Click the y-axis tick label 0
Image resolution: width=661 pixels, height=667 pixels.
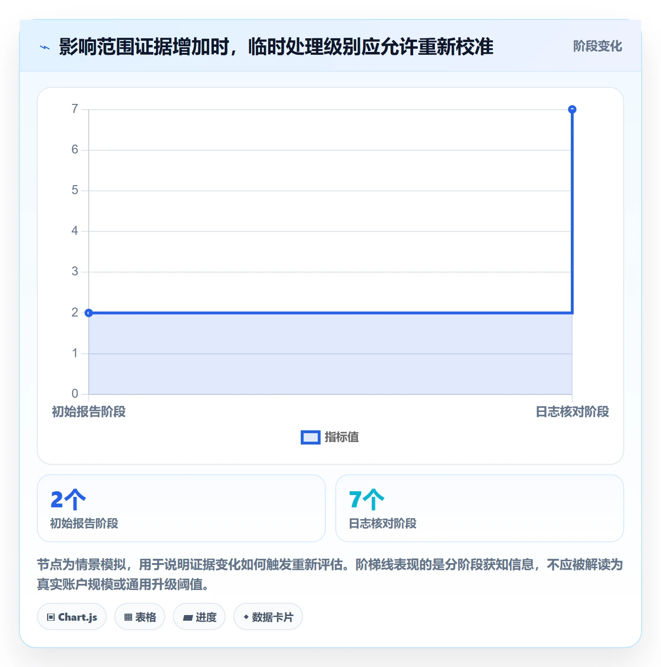75,394
